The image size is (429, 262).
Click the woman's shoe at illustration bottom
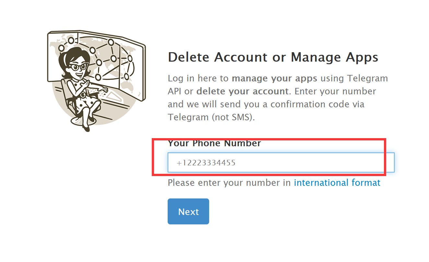click(x=86, y=128)
